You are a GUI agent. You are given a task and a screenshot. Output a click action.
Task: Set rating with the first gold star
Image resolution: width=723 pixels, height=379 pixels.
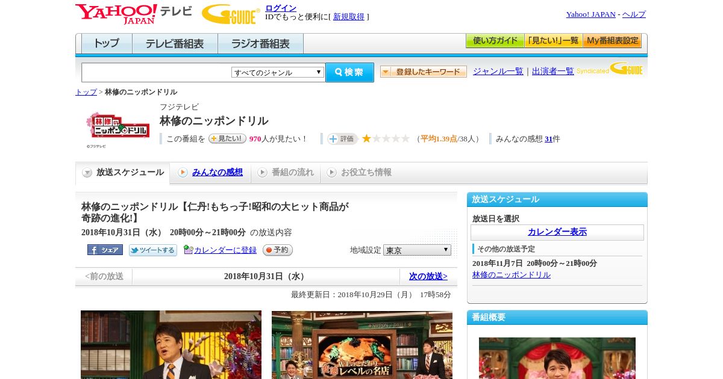(x=366, y=139)
